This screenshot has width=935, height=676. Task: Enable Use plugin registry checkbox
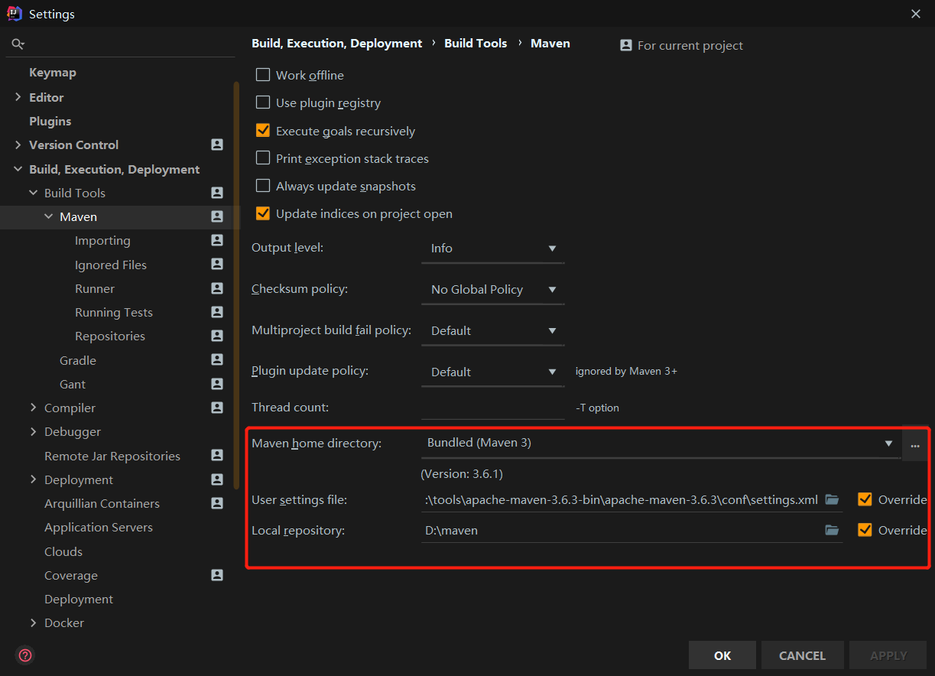tap(263, 102)
